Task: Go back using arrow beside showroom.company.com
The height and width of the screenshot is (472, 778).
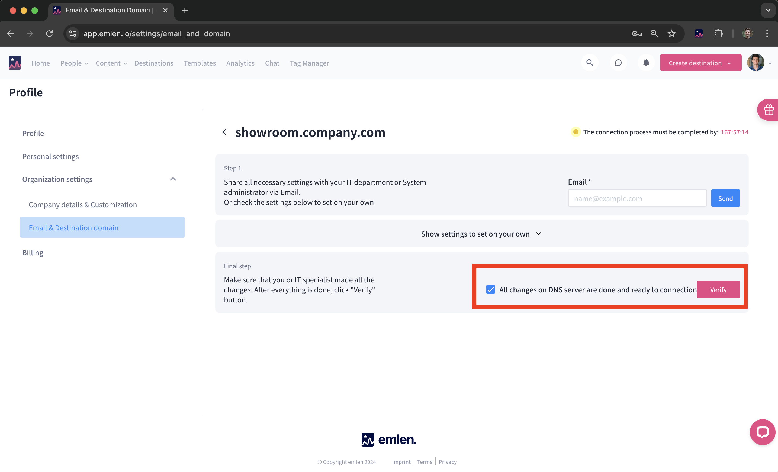Action: coord(224,132)
